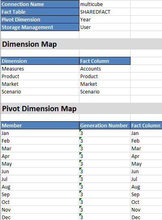Select the Aug cell in pivot Fact Column

tap(146, 187)
